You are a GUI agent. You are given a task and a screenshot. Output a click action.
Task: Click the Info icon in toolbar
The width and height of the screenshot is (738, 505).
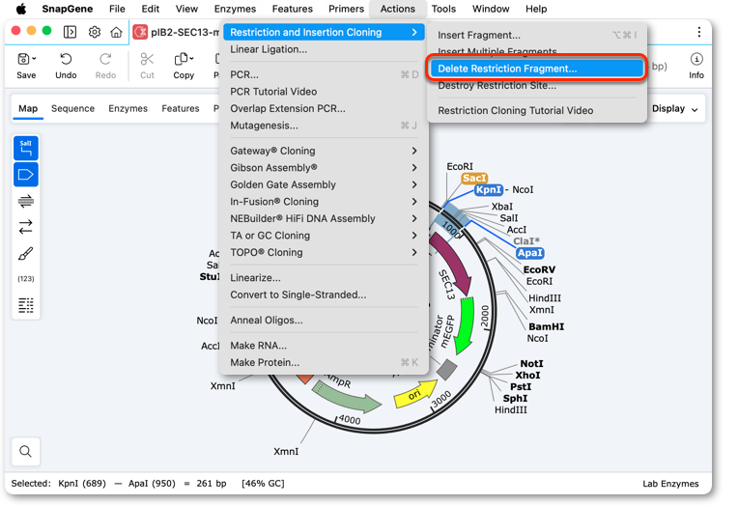(696, 59)
